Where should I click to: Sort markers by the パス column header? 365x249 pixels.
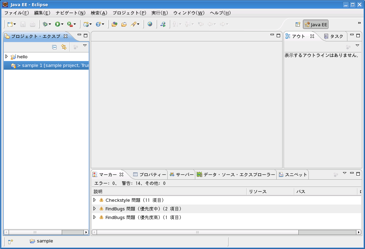point(326,191)
